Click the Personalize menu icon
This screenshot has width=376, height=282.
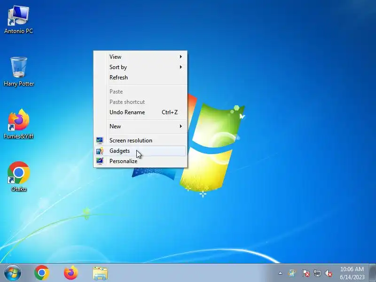(100, 161)
